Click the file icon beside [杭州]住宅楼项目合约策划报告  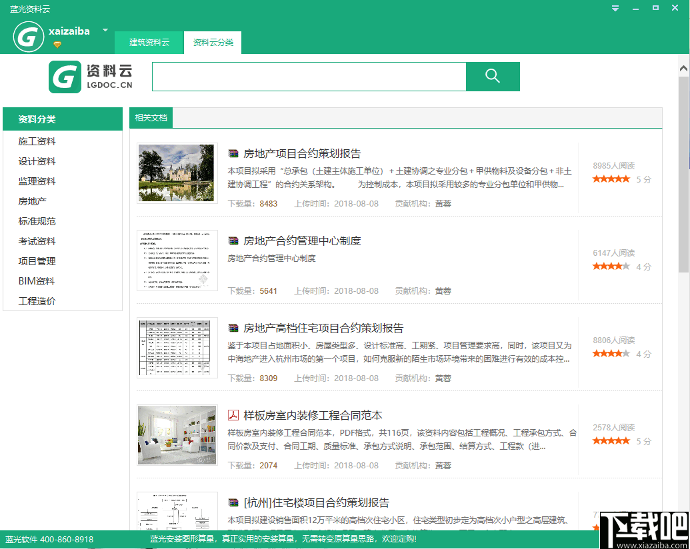click(233, 502)
